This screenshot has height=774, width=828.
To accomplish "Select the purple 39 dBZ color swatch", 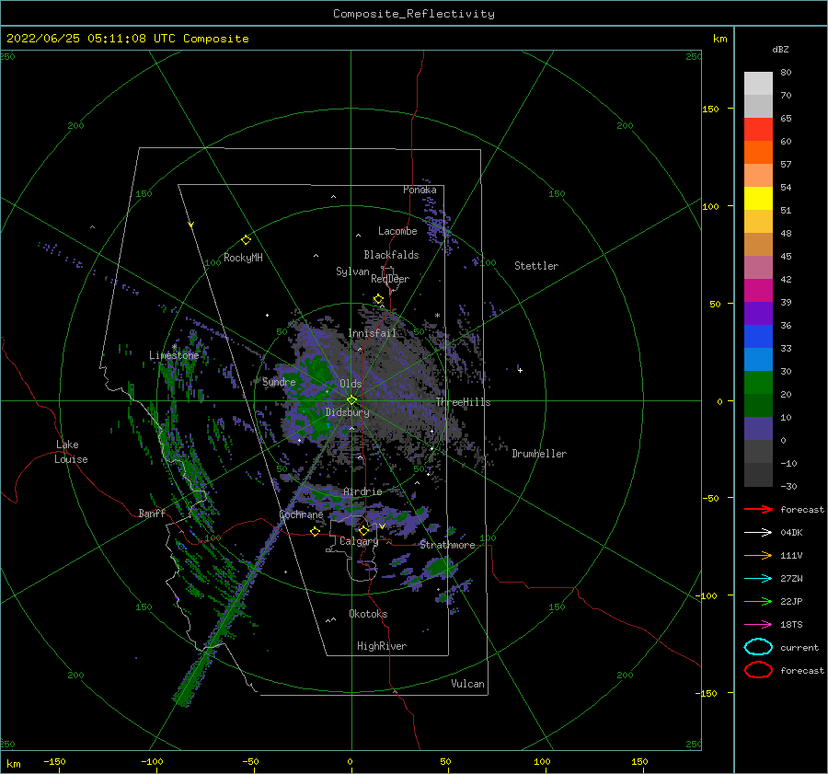I will 758,313.
